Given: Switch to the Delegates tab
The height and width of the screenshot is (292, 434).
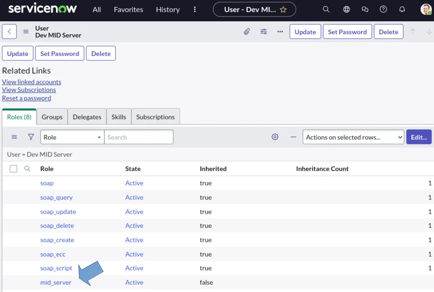Looking at the screenshot, I should click(87, 117).
